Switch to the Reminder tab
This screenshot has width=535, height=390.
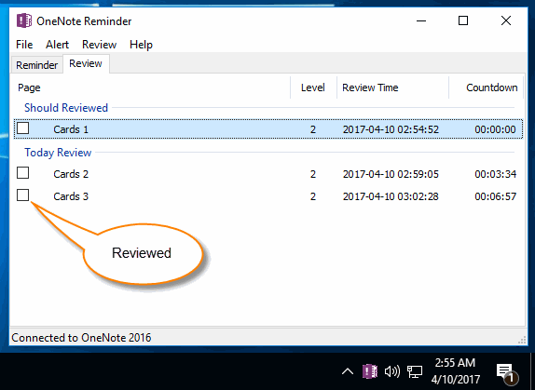tap(37, 65)
